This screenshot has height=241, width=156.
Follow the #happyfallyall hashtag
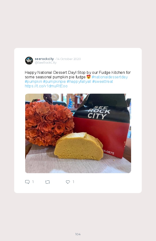click(x=79, y=81)
